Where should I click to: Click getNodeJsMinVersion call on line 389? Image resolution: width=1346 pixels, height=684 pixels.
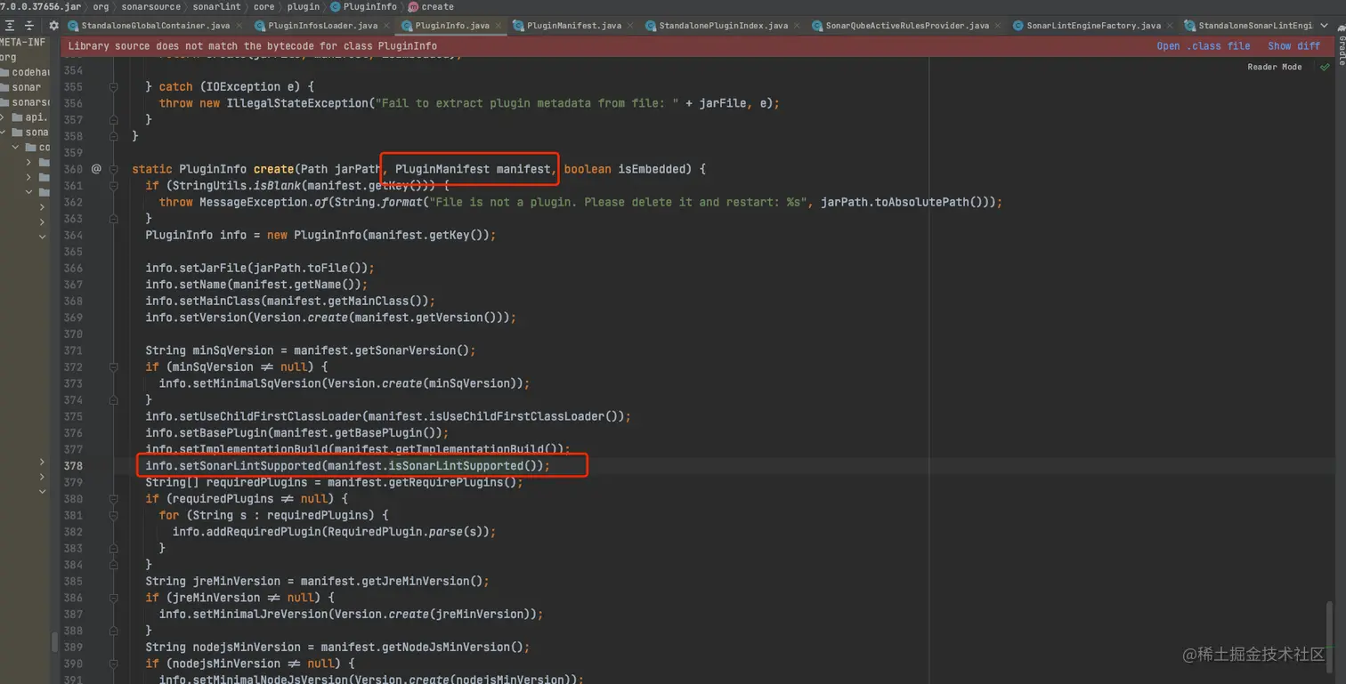(451, 647)
